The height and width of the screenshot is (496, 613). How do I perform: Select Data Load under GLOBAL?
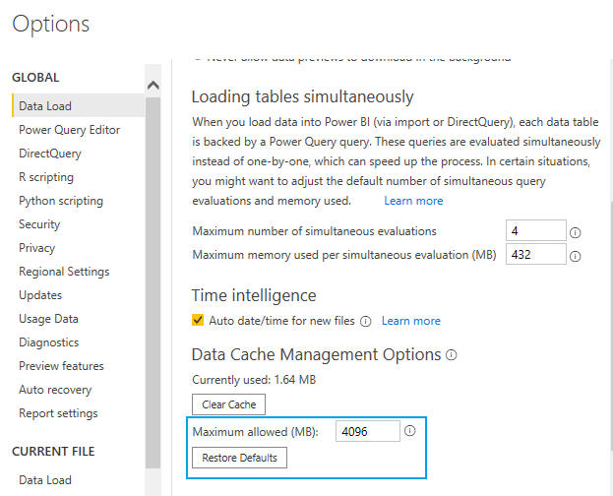(x=78, y=105)
